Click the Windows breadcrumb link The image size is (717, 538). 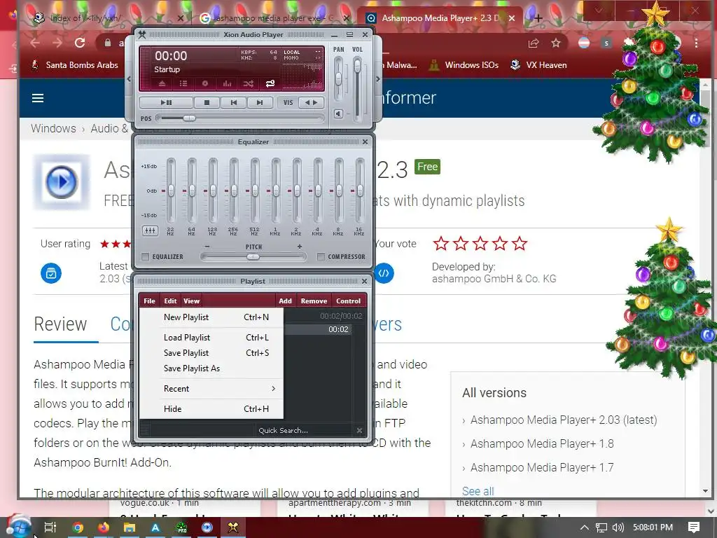click(53, 128)
